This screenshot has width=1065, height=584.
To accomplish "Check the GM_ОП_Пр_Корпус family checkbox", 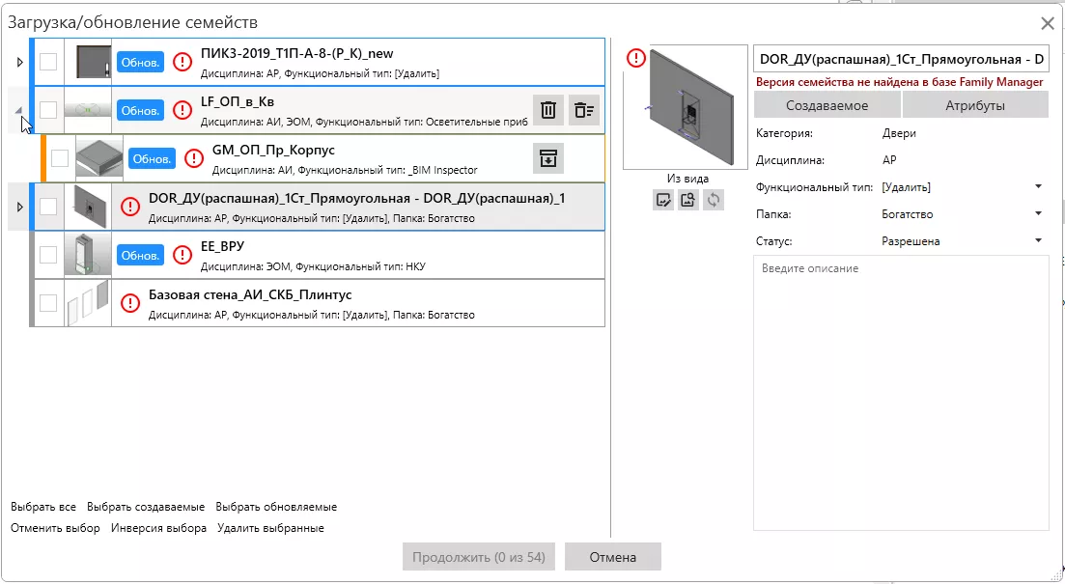I will pyautogui.click(x=60, y=158).
